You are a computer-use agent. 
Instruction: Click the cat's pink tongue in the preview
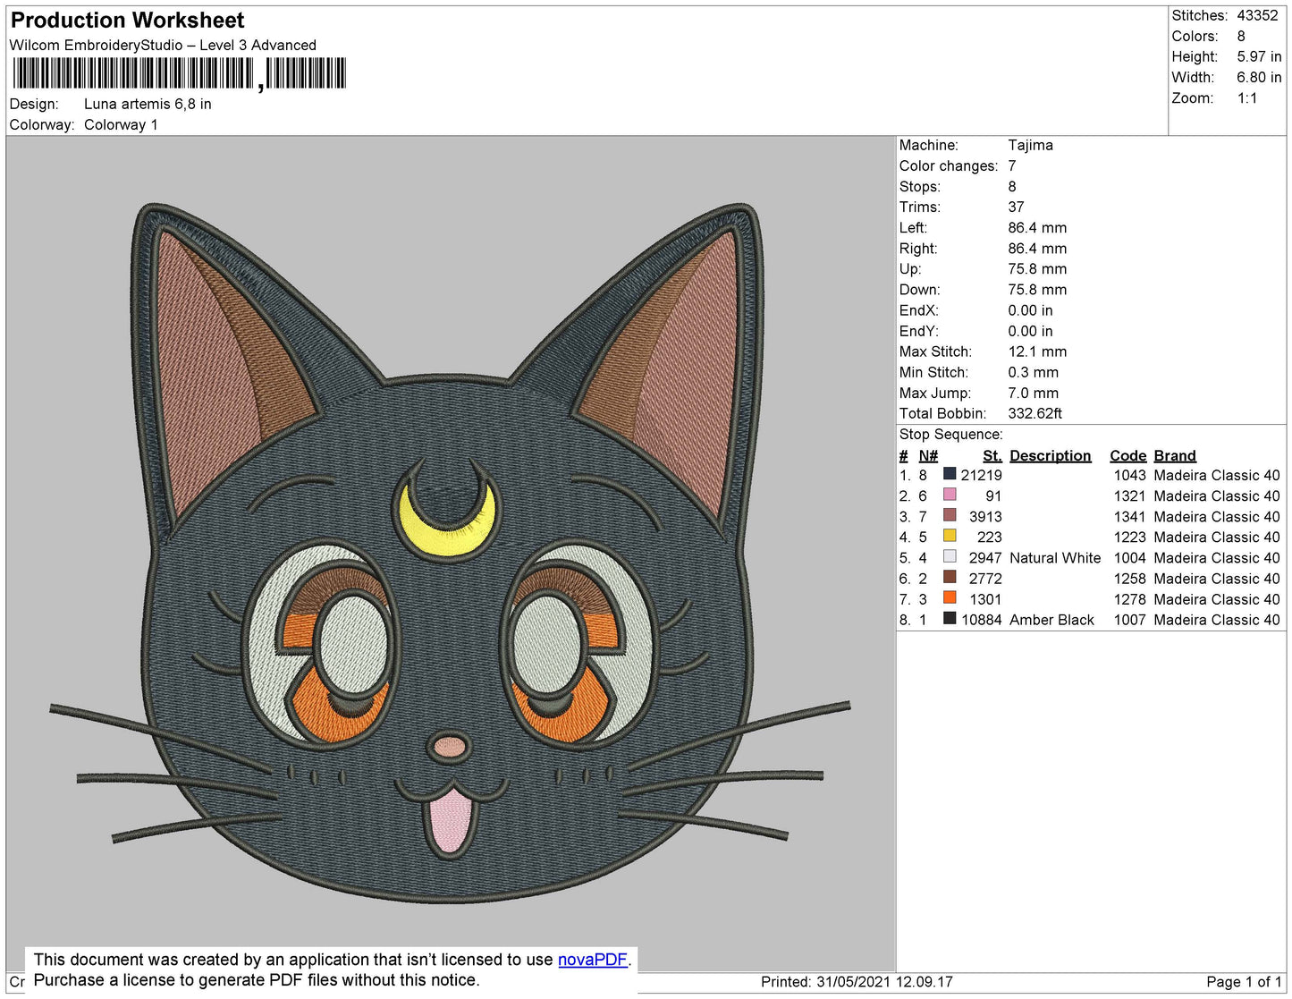click(x=450, y=820)
